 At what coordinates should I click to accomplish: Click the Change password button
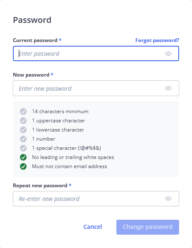pyautogui.click(x=148, y=227)
